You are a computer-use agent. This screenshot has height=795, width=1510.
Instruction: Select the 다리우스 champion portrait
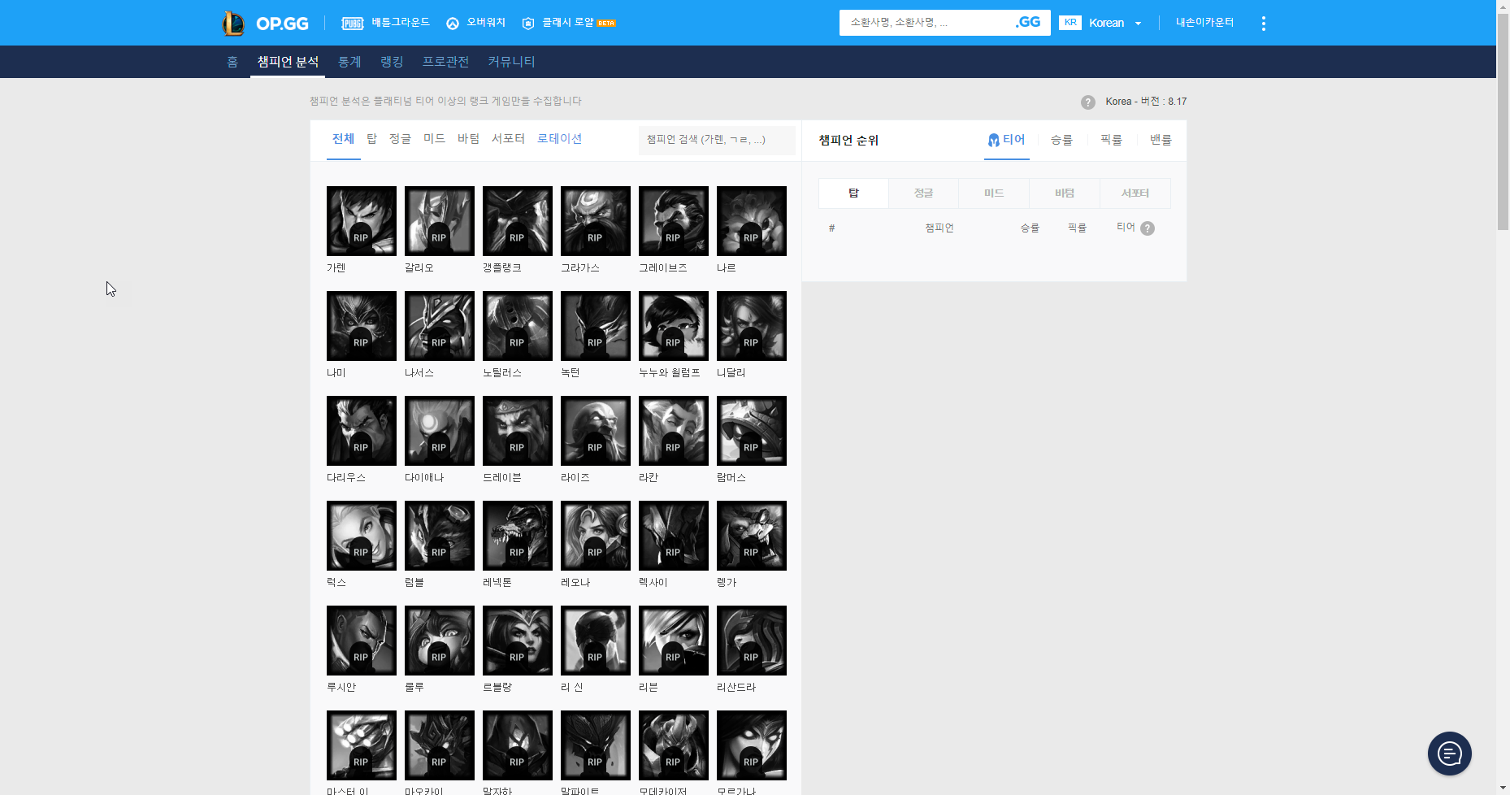[362, 431]
